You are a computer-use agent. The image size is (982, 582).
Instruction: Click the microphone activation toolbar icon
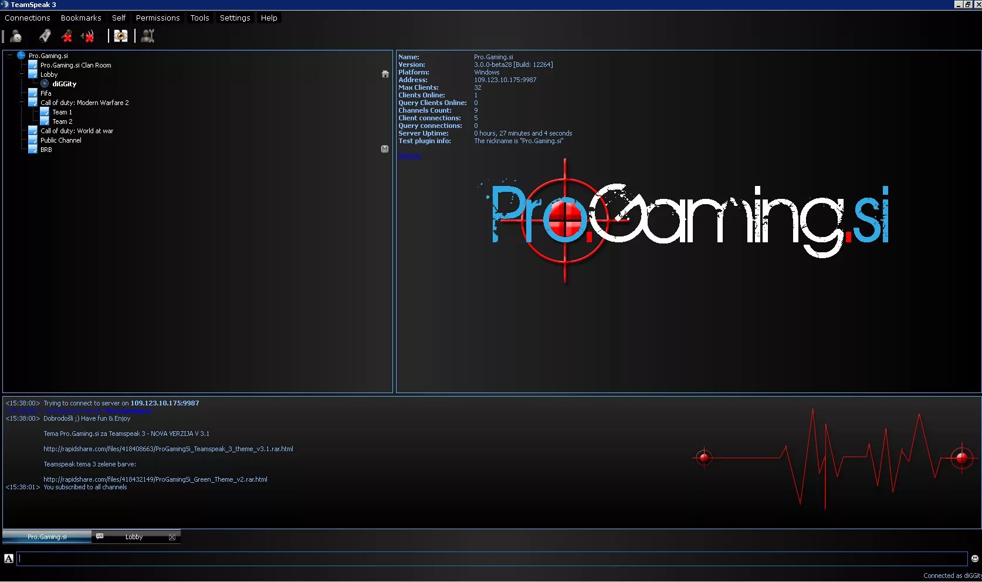click(x=45, y=36)
